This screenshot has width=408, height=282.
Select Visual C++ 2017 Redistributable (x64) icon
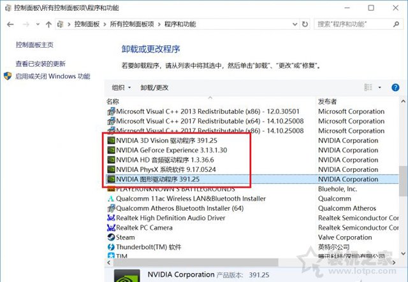point(111,121)
